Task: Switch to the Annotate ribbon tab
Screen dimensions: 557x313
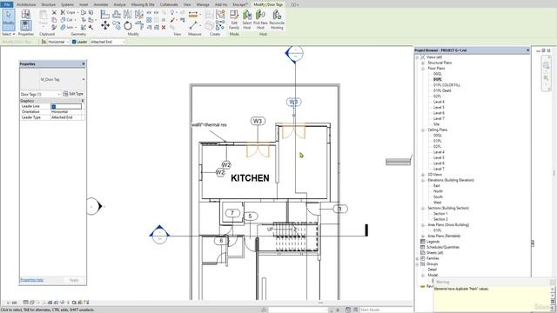Action: [x=101, y=4]
